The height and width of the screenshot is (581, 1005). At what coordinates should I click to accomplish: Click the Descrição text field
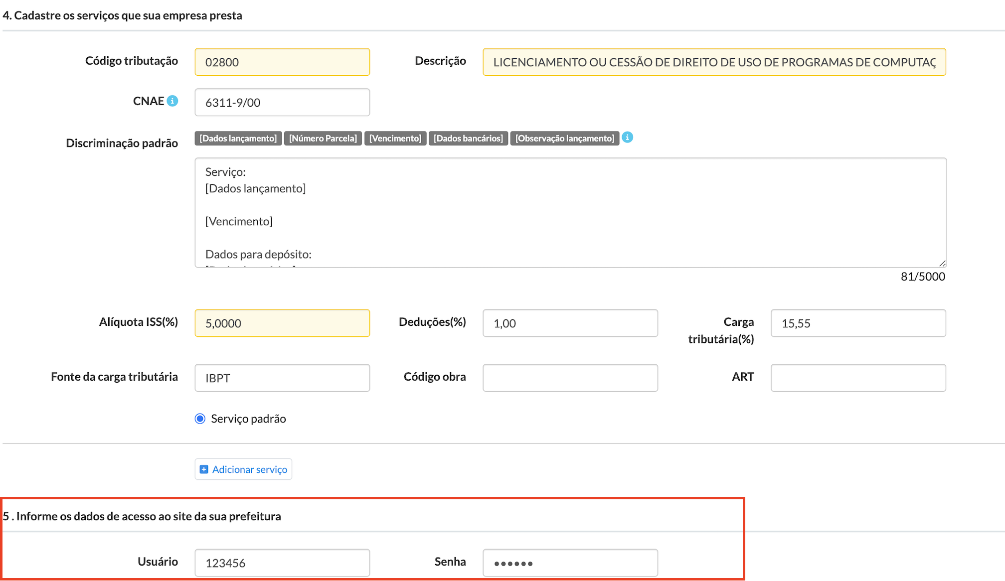714,62
